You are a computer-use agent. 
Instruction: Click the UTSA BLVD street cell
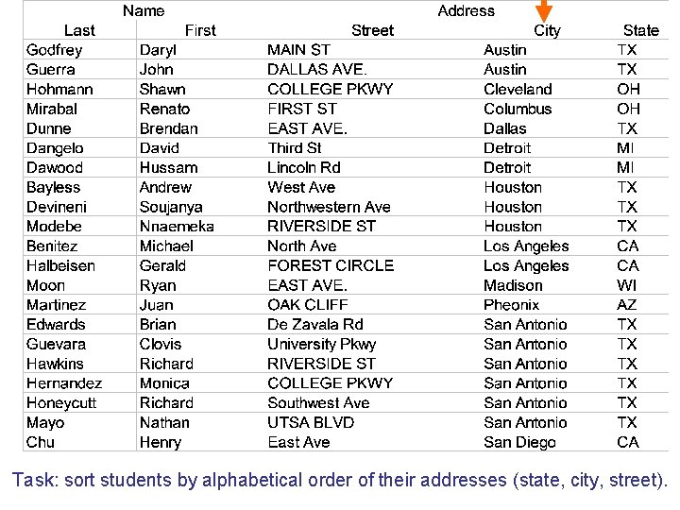[311, 422]
